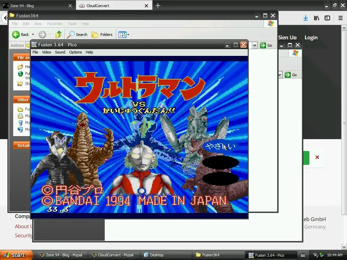Click the browser scrollbar up arrow
This screenshot has height=260, width=347.
[x=344, y=28]
